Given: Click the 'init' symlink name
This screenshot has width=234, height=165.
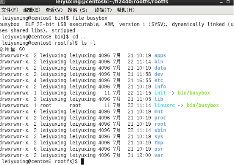Looking at the screenshot, I should point(160,93).
